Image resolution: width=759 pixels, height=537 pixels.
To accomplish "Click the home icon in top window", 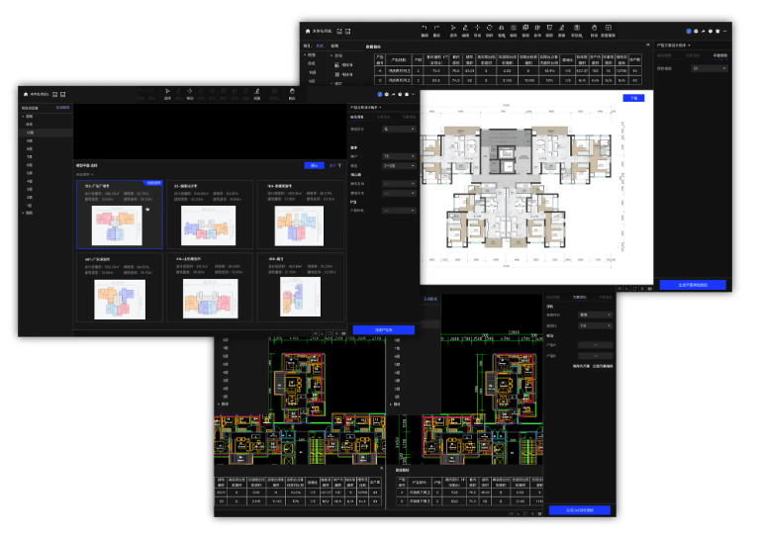I will click(307, 32).
